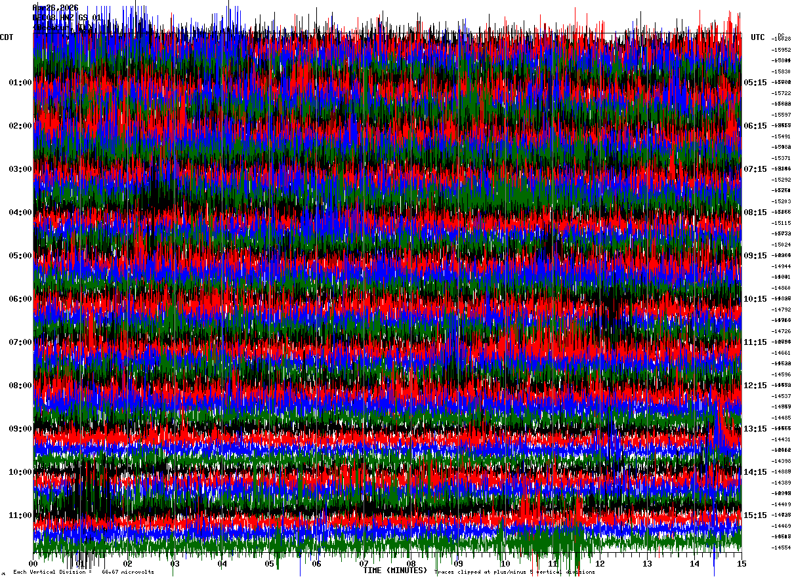Click the minute 07 axis tick label
This screenshot has height=581, width=794.
[x=364, y=564]
